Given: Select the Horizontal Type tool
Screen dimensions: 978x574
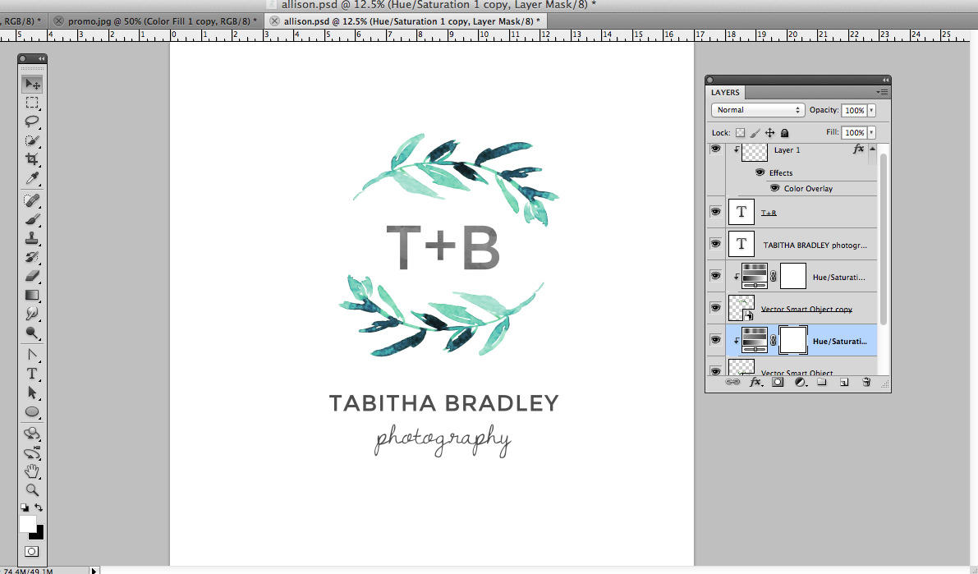Looking at the screenshot, I should [x=32, y=374].
